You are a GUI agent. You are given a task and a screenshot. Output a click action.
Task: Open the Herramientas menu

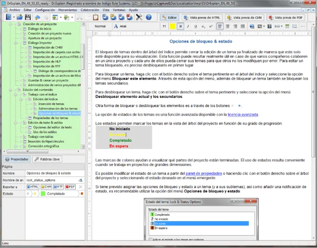pyautogui.click(x=68, y=10)
